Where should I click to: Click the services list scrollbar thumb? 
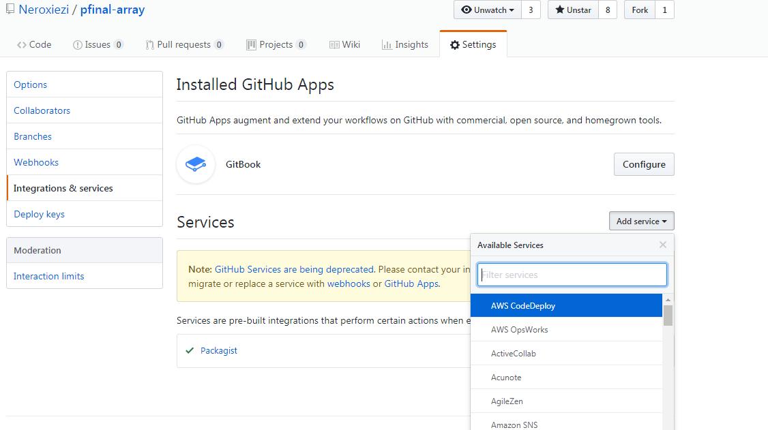668,316
